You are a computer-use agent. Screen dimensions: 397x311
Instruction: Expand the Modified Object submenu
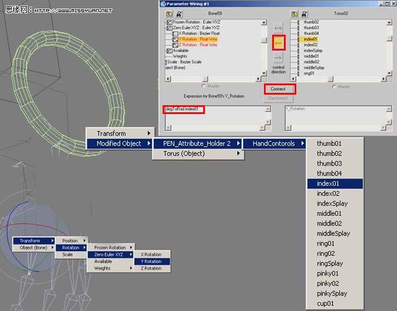119,144
